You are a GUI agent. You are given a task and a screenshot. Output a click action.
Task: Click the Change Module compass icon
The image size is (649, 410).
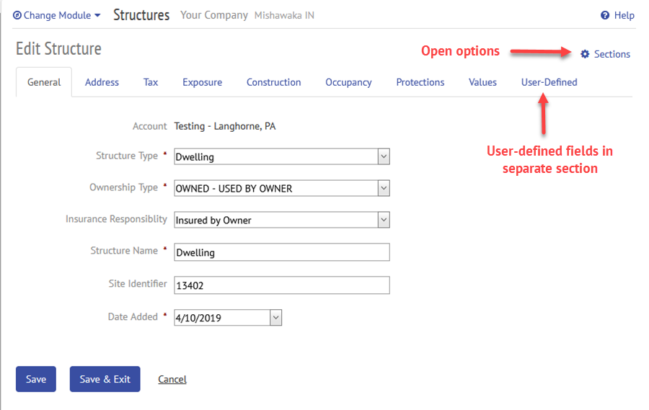pos(17,15)
